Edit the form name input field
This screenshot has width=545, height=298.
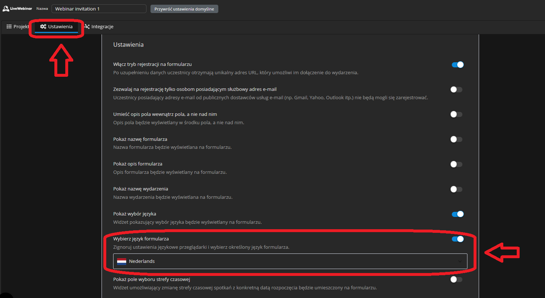99,9
